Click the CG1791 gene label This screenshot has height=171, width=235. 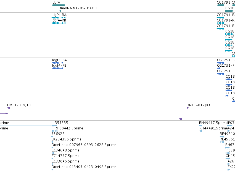point(223,2)
